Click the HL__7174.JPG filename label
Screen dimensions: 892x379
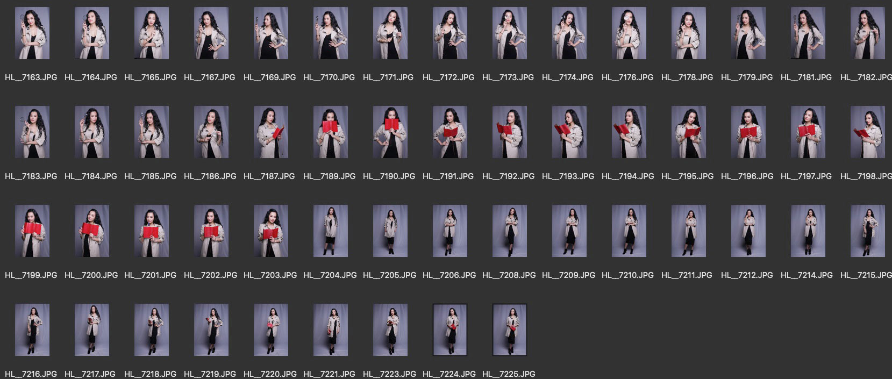pos(568,77)
